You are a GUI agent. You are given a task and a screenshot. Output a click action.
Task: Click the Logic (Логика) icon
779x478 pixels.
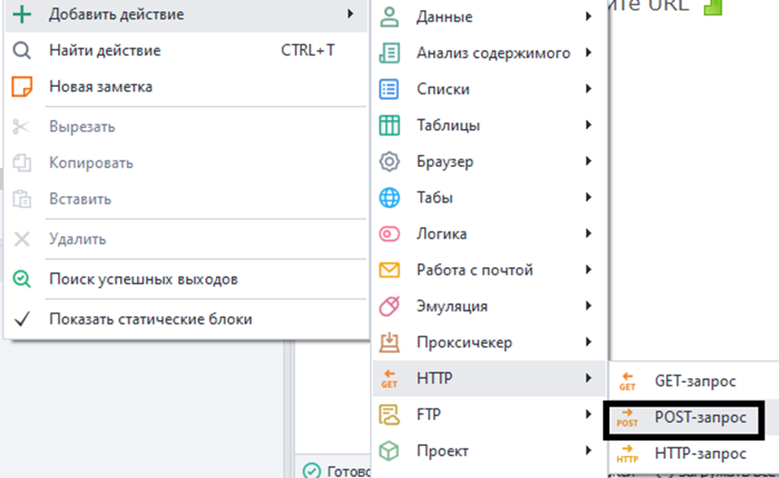click(388, 234)
